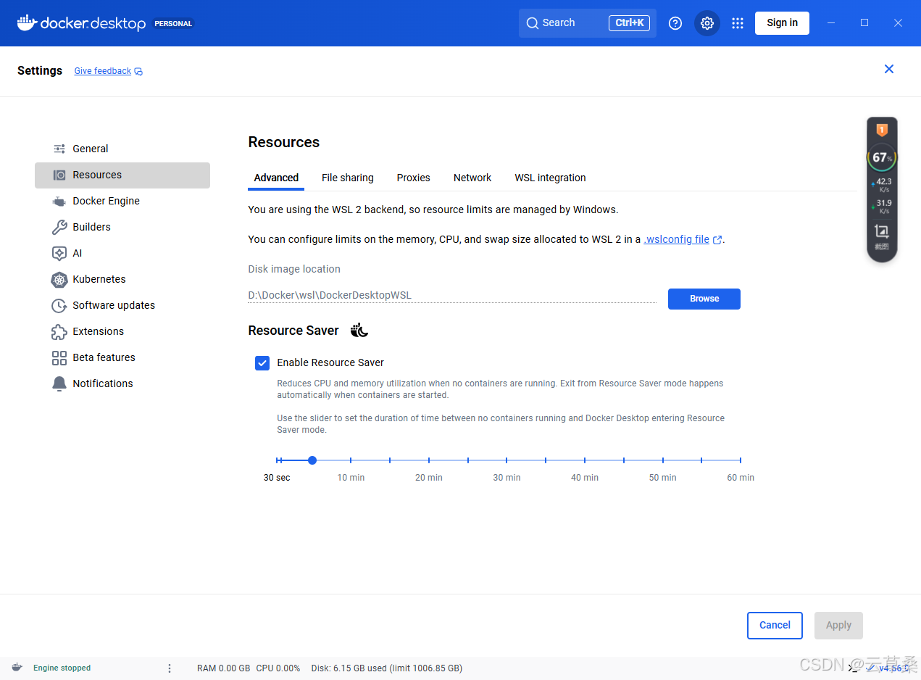Uncheck Enable Resource Saver checkbox
The height and width of the screenshot is (680, 921).
click(262, 362)
